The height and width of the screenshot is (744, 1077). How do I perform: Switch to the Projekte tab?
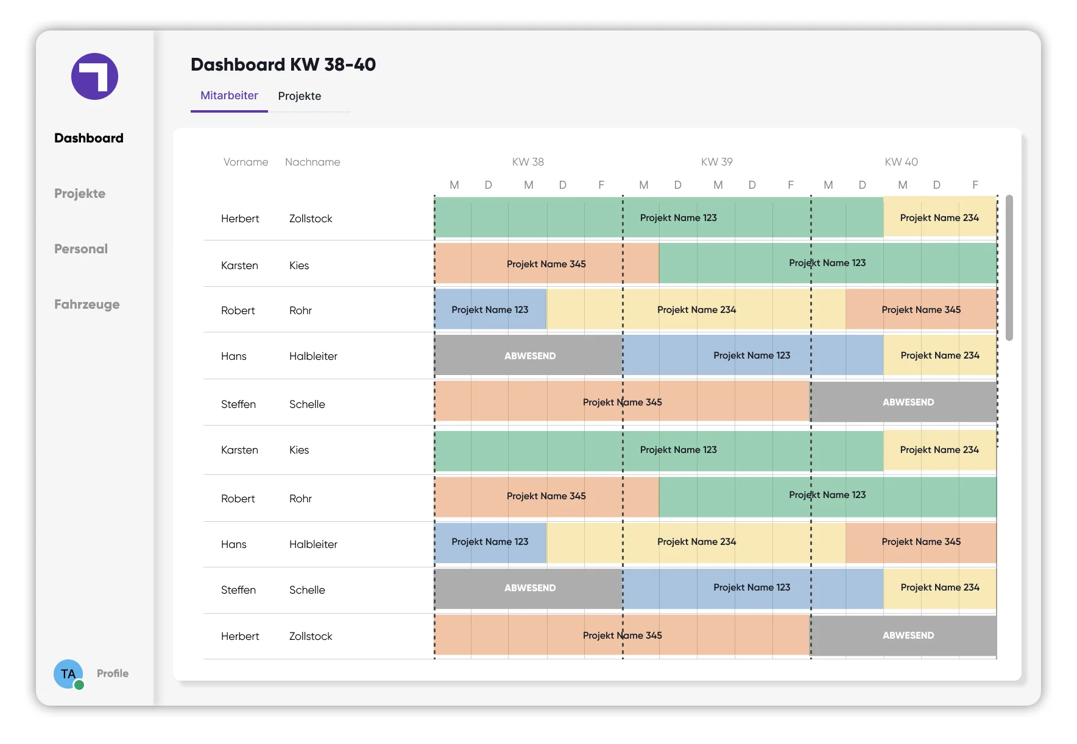300,96
